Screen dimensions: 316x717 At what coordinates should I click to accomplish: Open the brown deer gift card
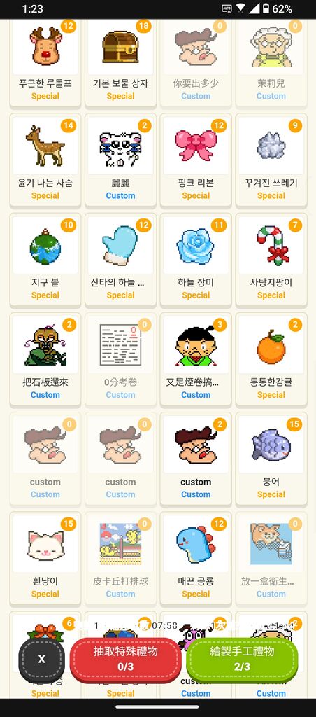point(45,161)
